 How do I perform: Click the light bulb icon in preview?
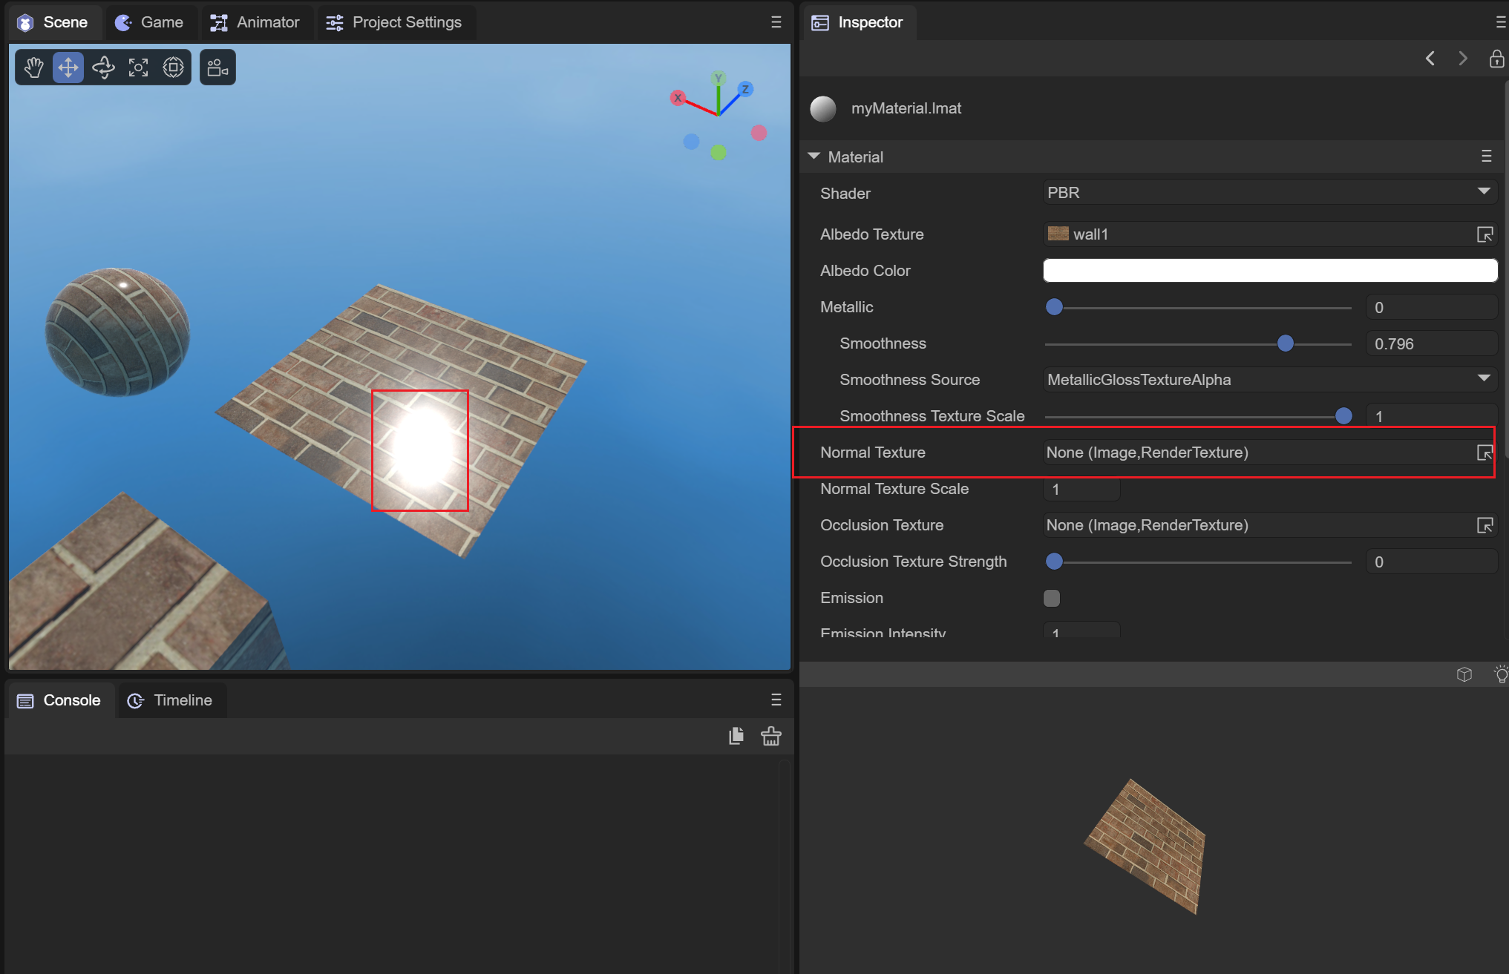(x=1500, y=674)
